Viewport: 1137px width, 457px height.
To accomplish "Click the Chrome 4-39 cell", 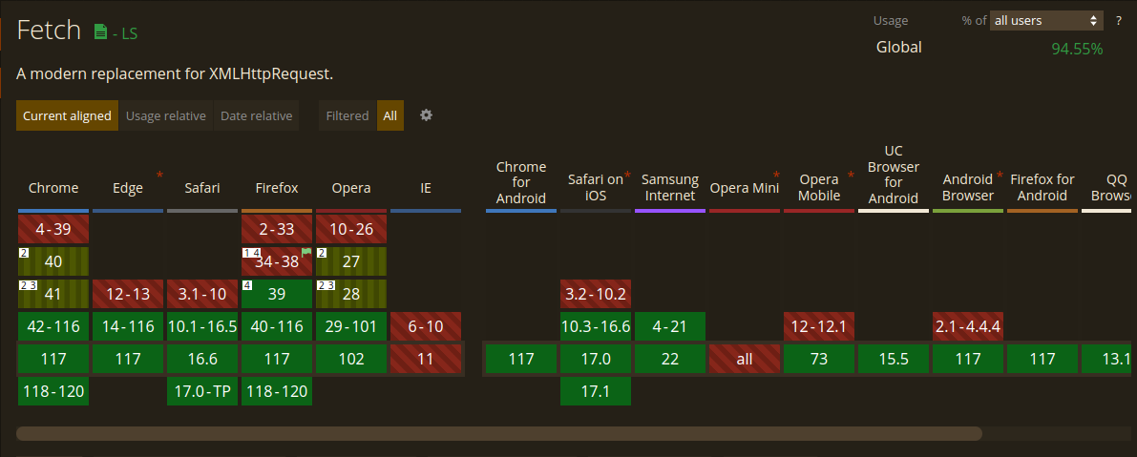I will (53, 229).
